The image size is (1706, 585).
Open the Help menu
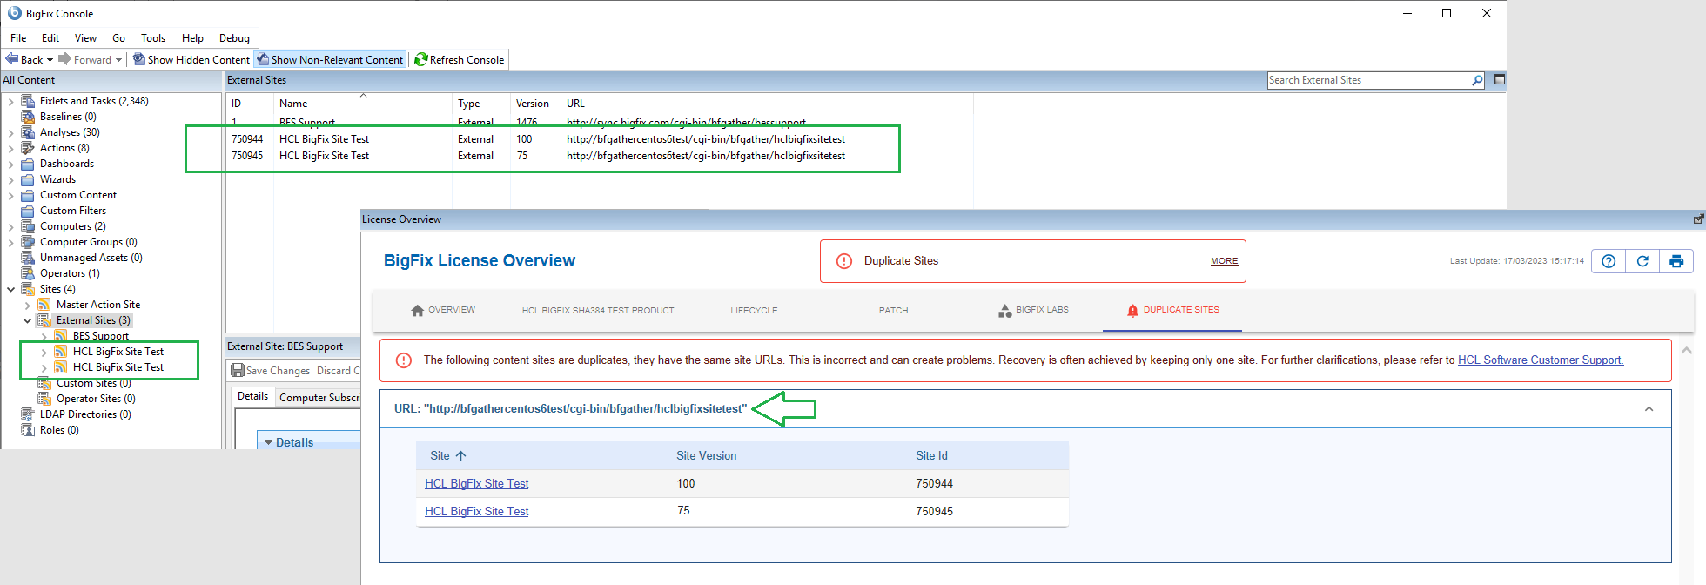192,37
